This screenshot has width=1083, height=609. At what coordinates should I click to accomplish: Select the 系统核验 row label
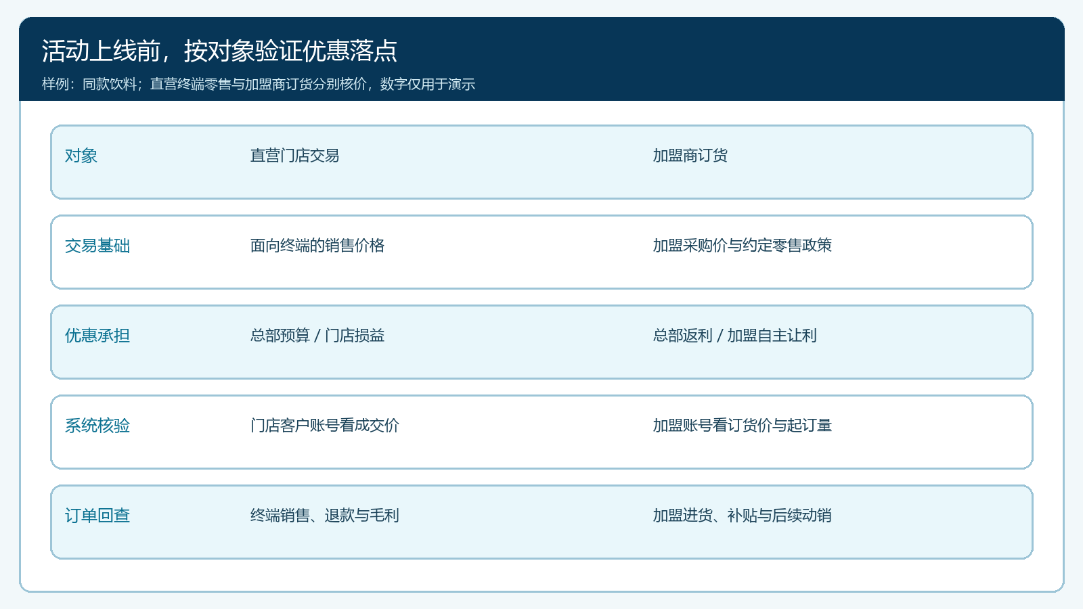97,426
